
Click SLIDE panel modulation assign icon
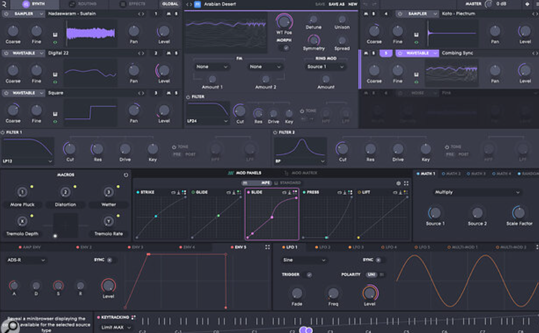(x=295, y=192)
